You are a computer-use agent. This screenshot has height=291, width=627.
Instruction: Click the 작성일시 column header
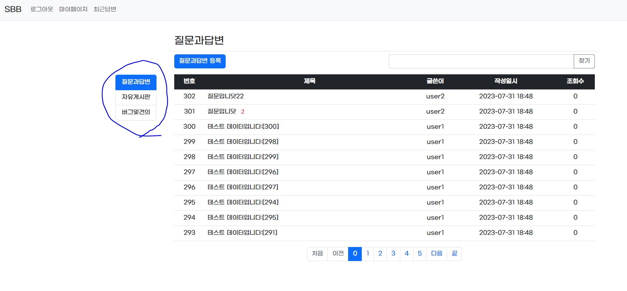click(506, 81)
